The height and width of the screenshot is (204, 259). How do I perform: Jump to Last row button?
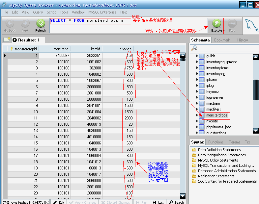pos(158,202)
